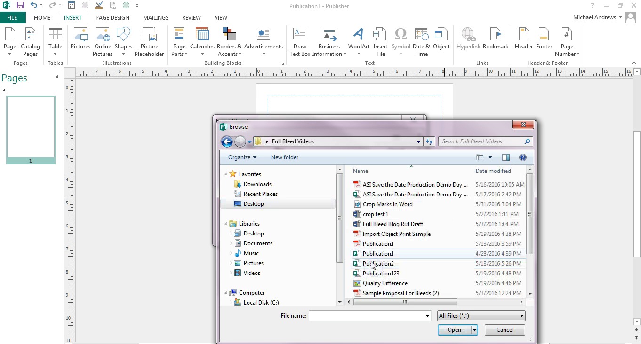Image resolution: width=641 pixels, height=344 pixels.
Task: Insert a Bookmark link
Action: pyautogui.click(x=496, y=39)
